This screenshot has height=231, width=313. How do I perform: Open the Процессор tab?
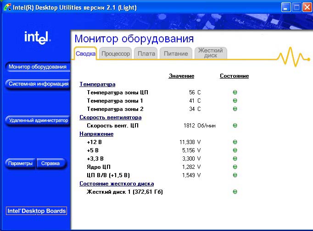pos(116,53)
